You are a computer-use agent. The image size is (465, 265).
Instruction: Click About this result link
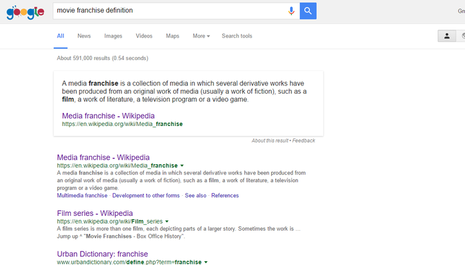270,141
